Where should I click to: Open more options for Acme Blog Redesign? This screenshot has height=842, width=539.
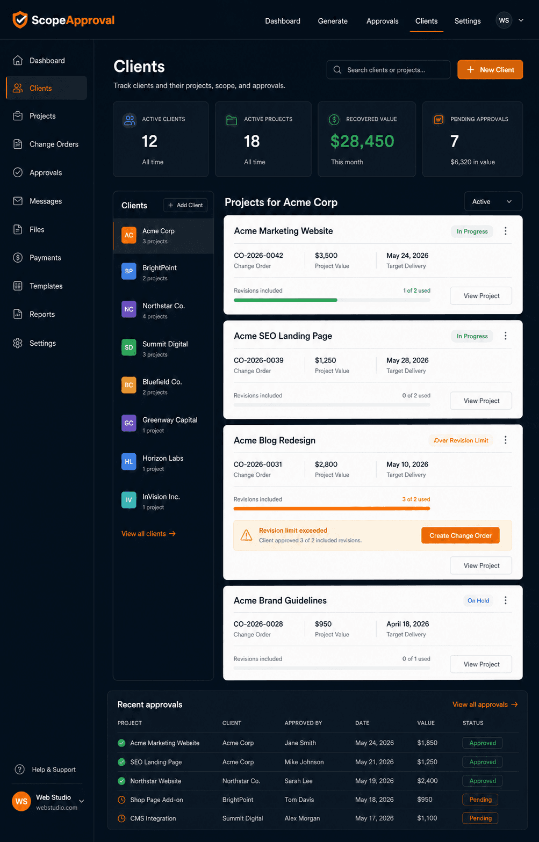click(506, 440)
